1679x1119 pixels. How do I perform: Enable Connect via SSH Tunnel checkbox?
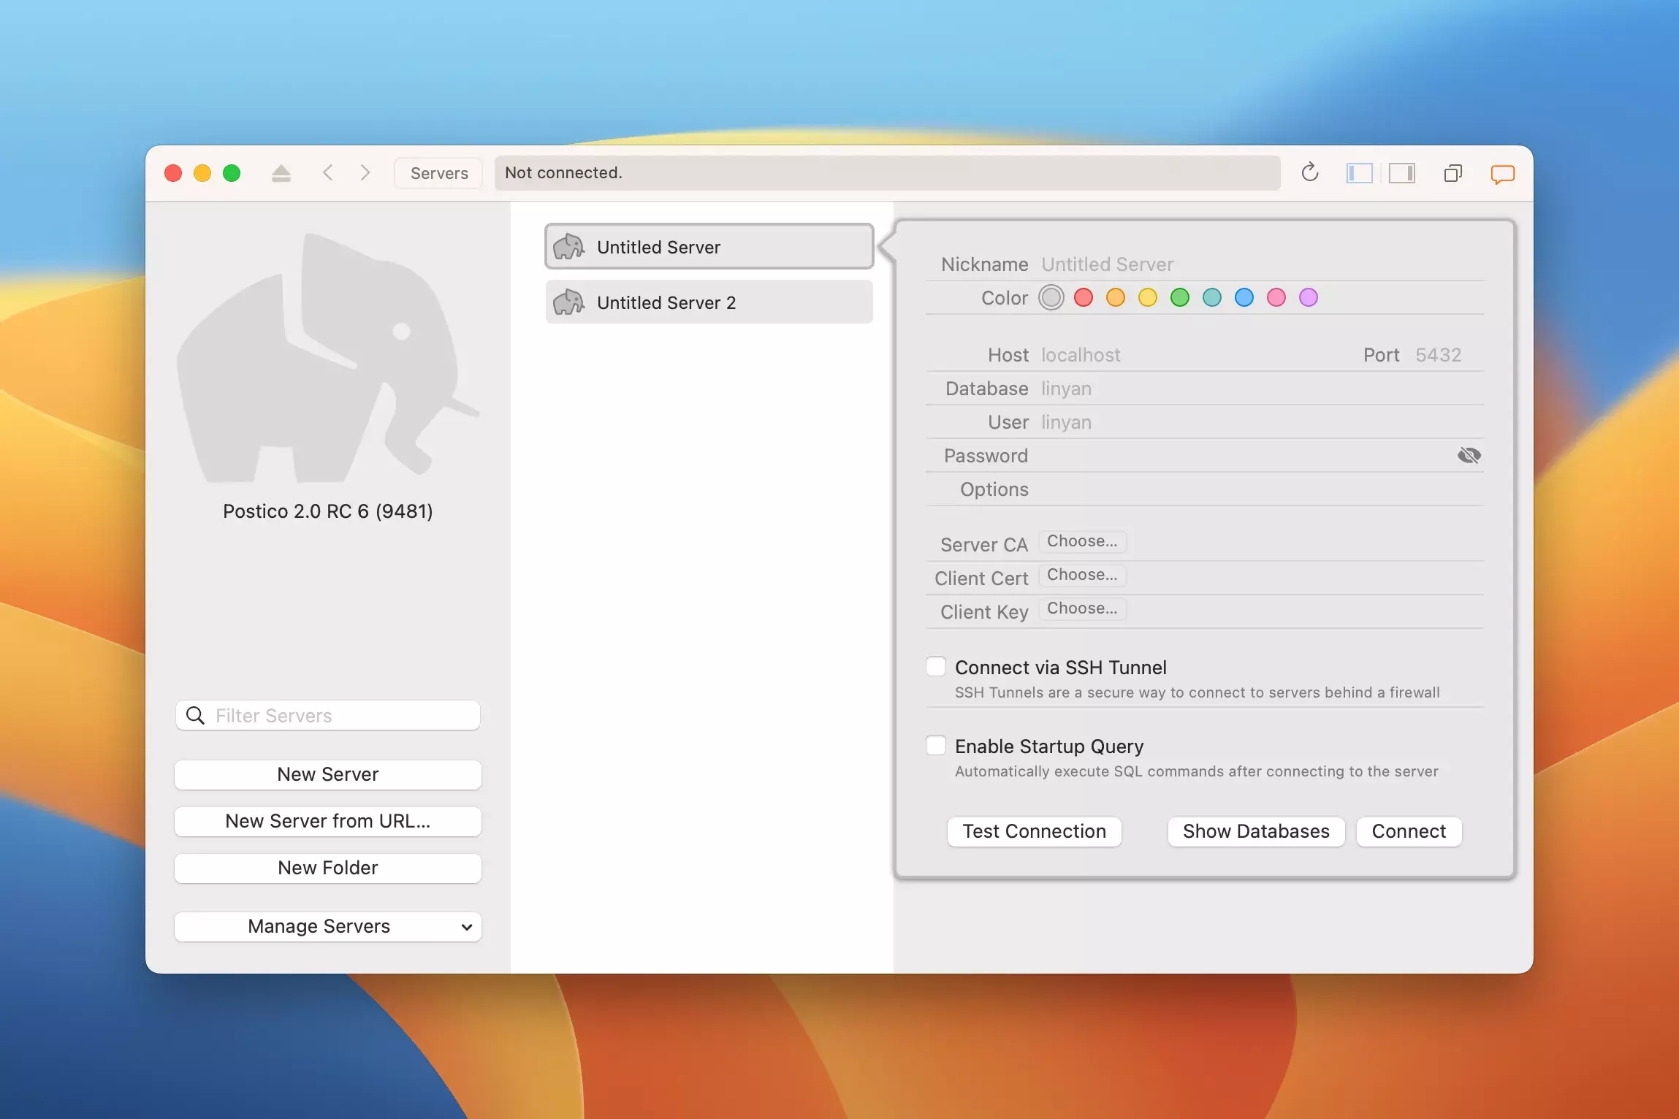(936, 667)
